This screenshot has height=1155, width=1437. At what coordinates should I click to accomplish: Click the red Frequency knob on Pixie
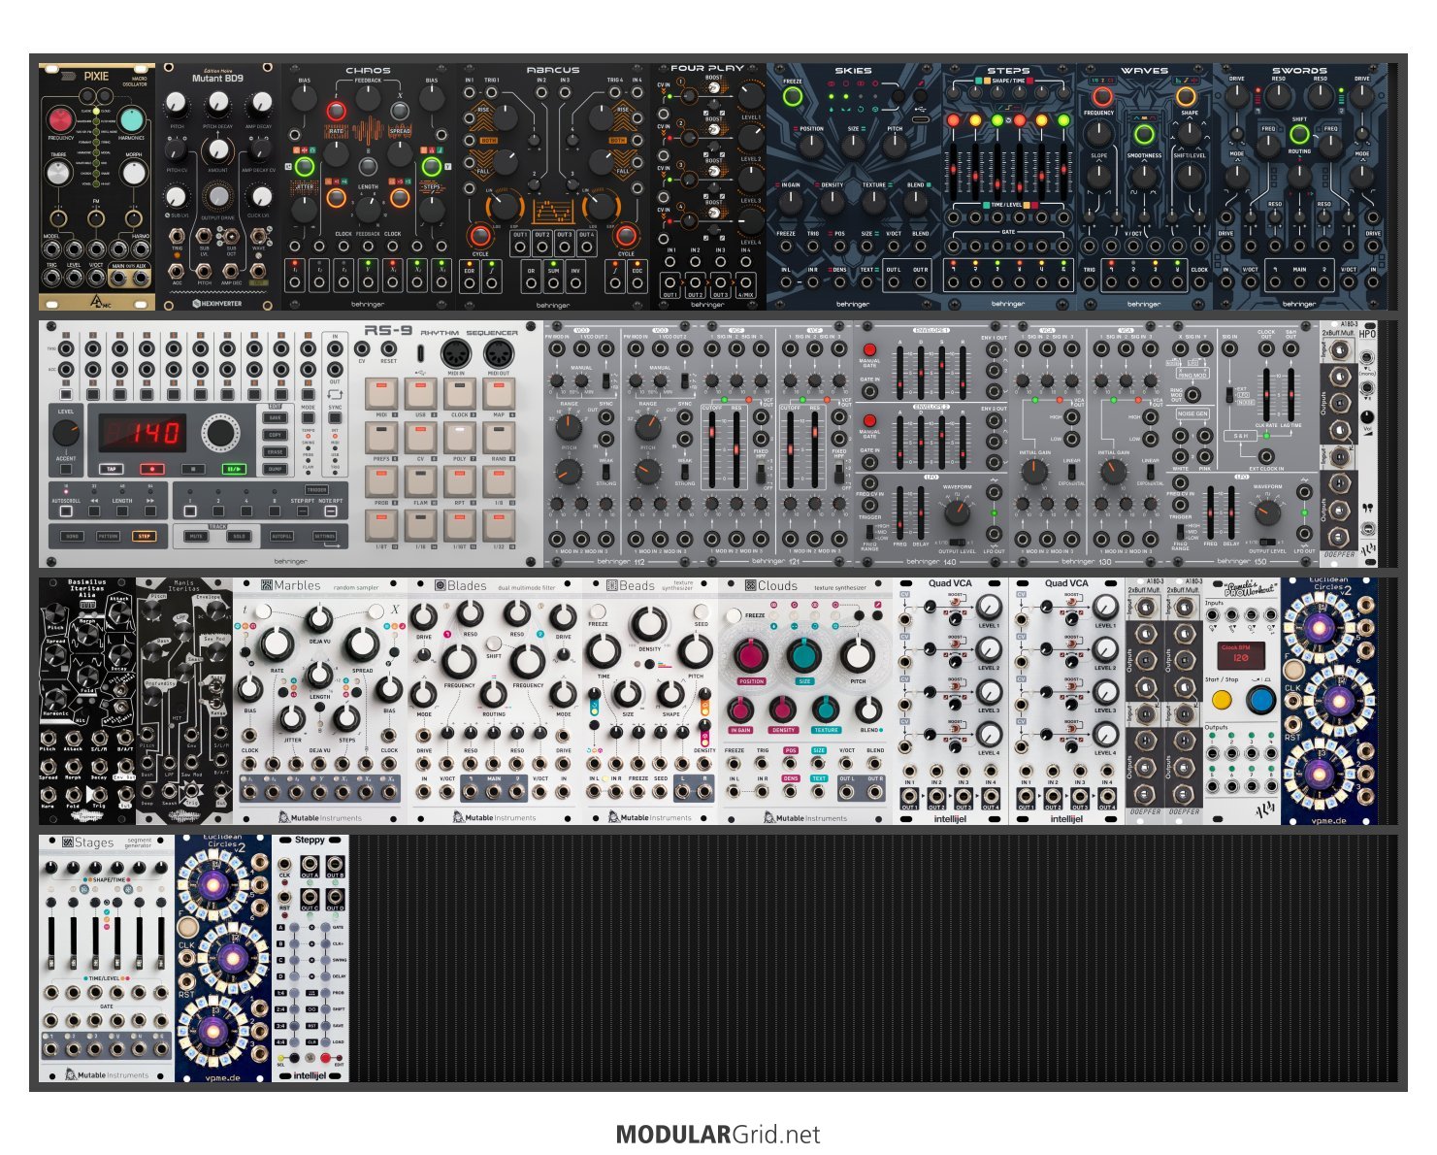coord(60,118)
